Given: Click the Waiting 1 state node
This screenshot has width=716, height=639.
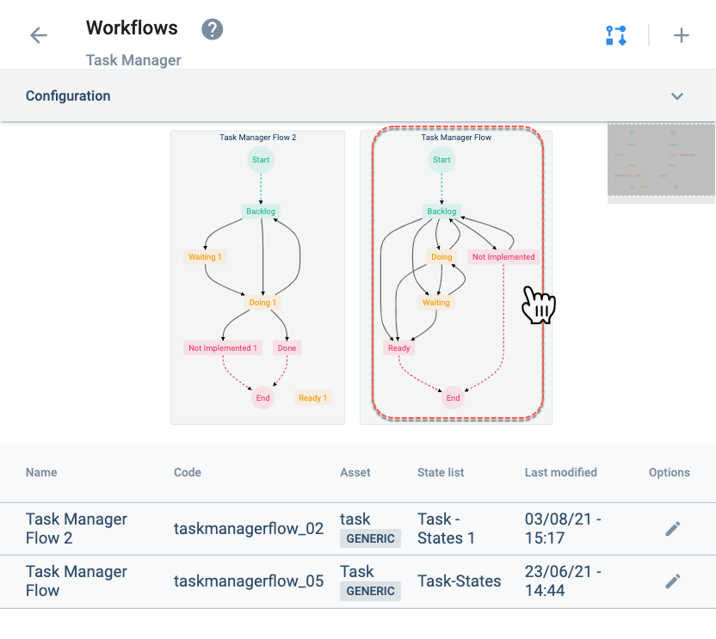Looking at the screenshot, I should [205, 257].
